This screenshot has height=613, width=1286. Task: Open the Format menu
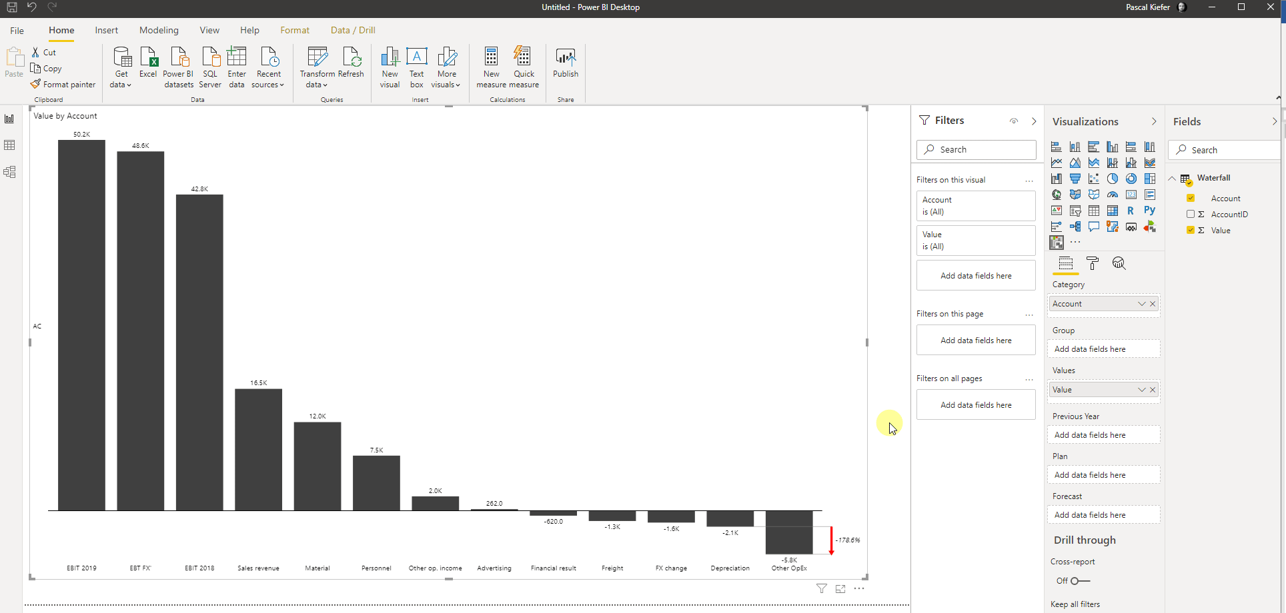[295, 30]
